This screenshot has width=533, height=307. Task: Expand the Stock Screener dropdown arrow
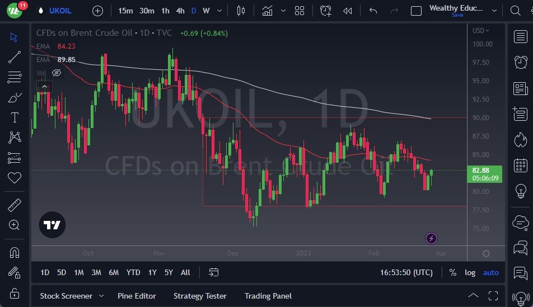(101, 296)
